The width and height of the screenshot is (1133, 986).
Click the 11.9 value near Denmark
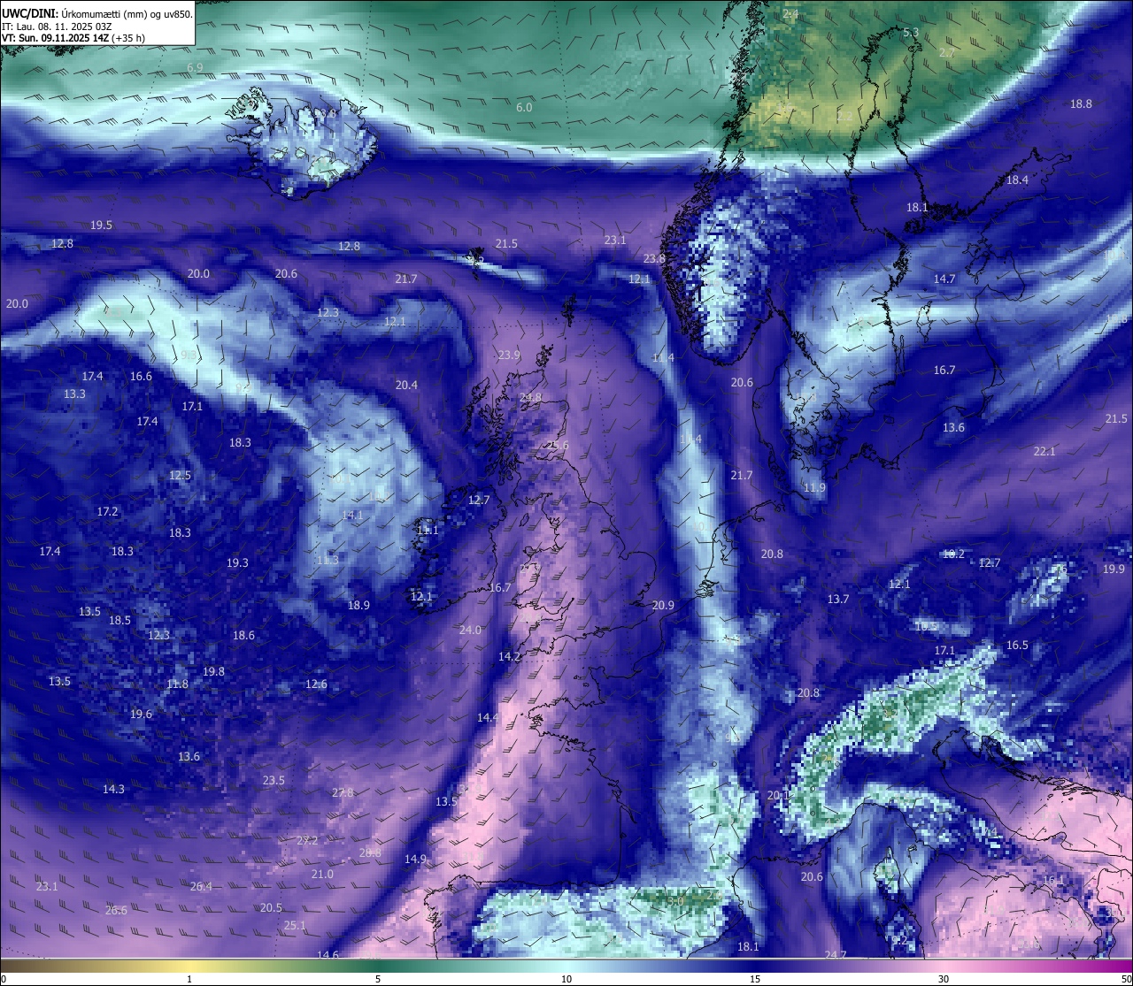point(814,487)
